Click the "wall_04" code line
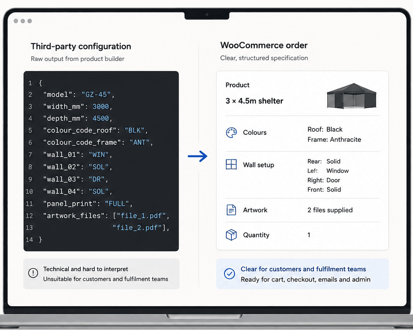The width and height of the screenshot is (413, 330). tap(78, 191)
